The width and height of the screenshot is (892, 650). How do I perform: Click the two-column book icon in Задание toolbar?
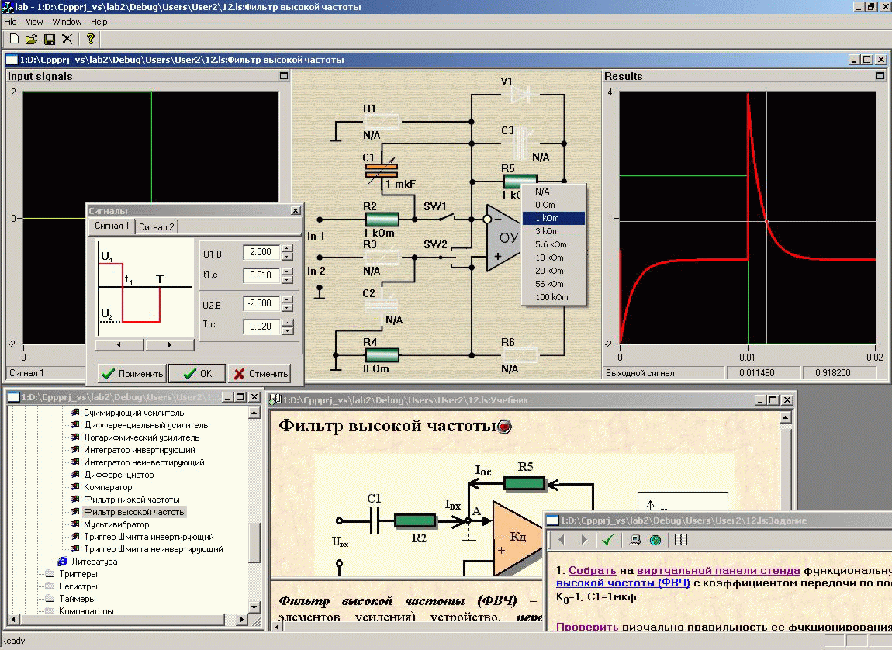click(681, 540)
